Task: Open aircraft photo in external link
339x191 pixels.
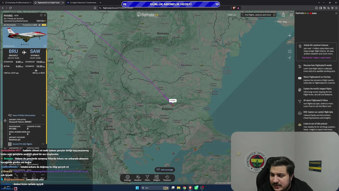Action: (x=45, y=46)
